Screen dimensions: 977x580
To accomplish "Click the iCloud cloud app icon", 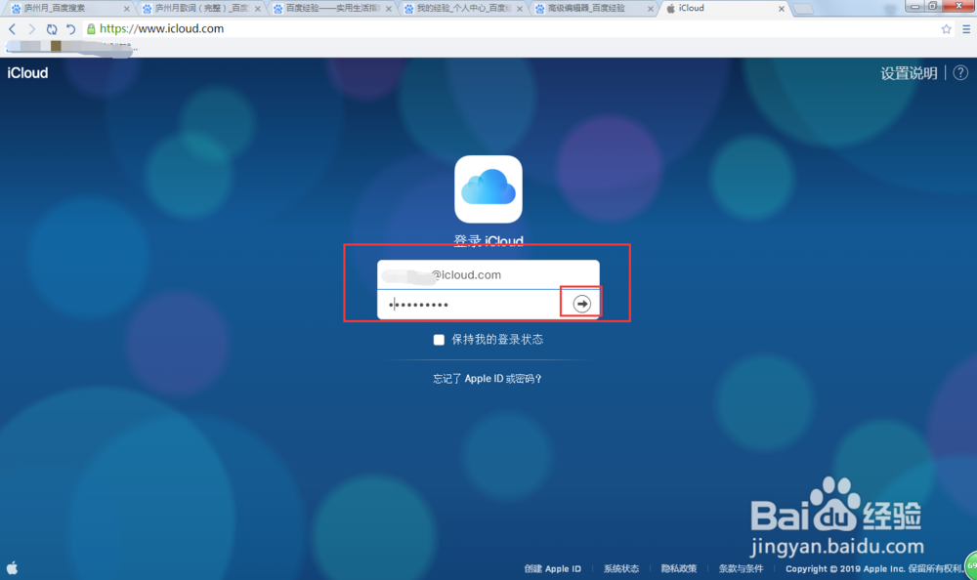I will point(488,188).
